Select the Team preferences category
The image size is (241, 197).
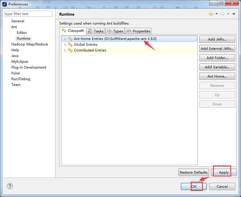coord(16,85)
